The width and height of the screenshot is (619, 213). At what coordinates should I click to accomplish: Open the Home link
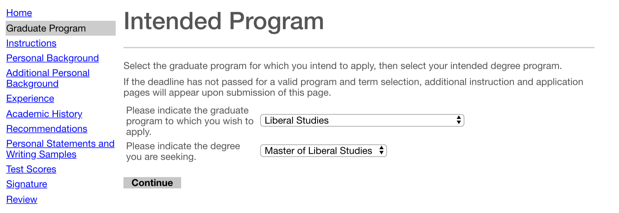[x=19, y=13]
